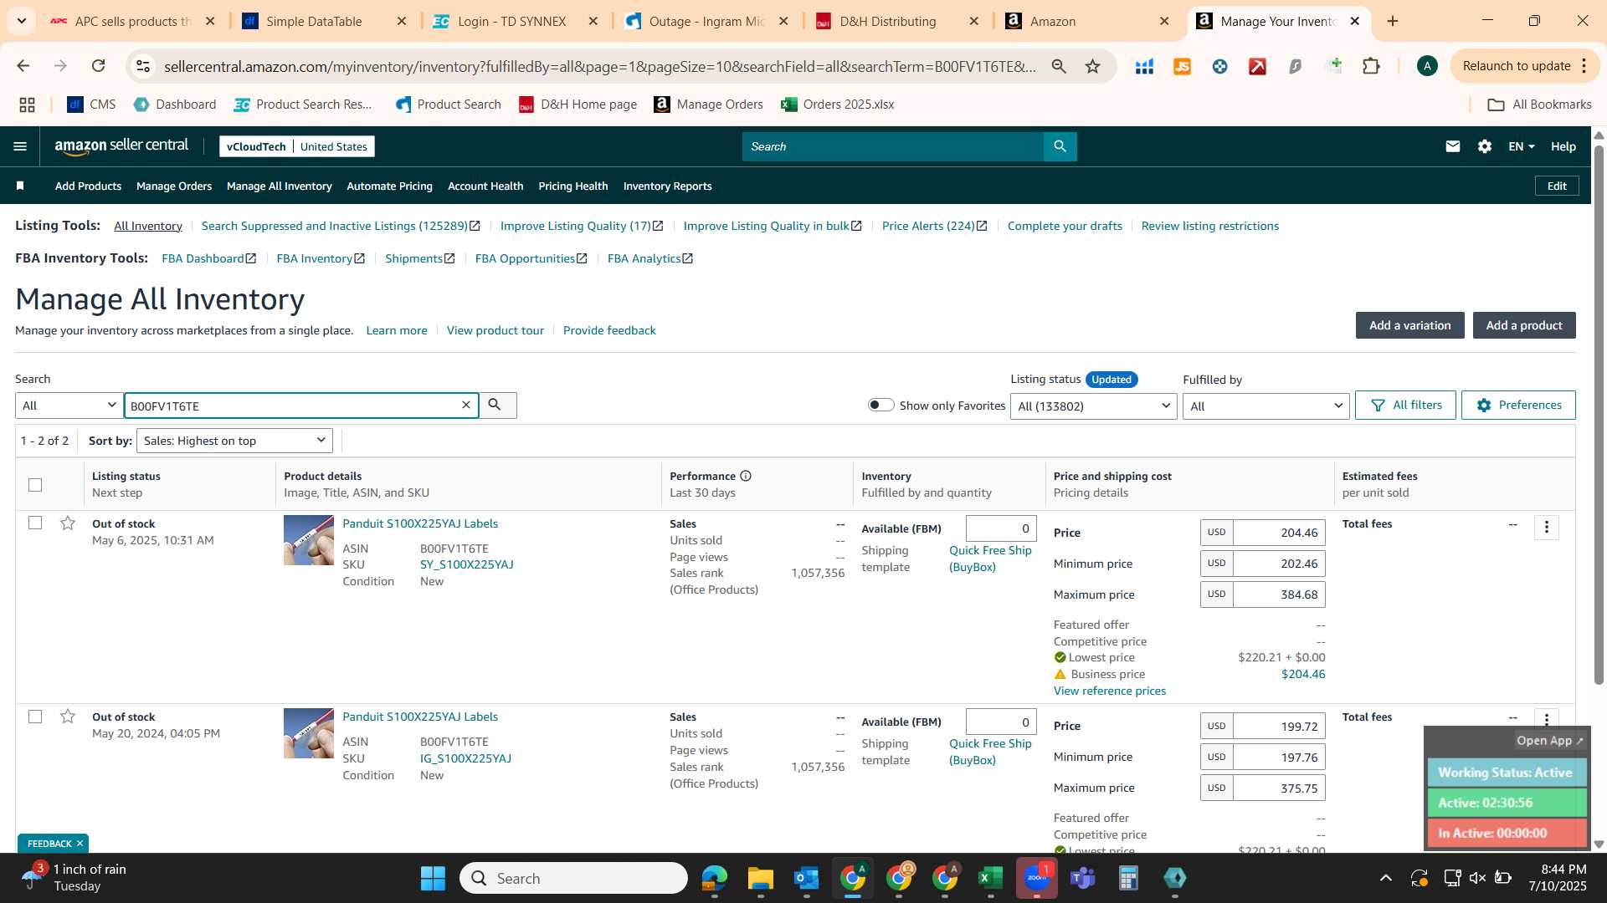Click the Available quantity field for SY_S100X225YAJ
This screenshot has width=1607, height=903.
point(1001,528)
